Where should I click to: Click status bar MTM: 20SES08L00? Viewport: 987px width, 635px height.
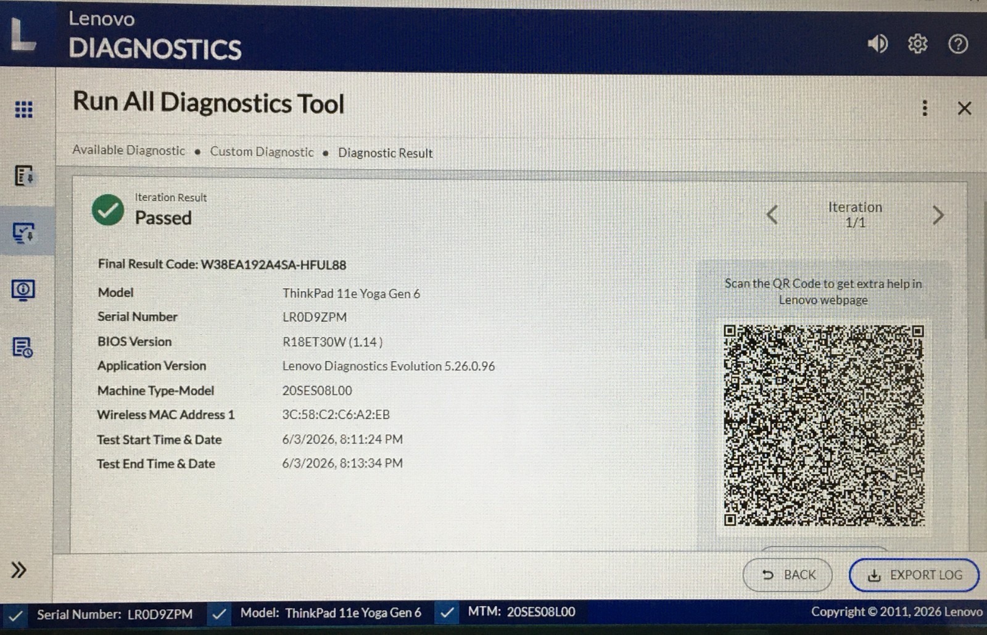pyautogui.click(x=521, y=612)
